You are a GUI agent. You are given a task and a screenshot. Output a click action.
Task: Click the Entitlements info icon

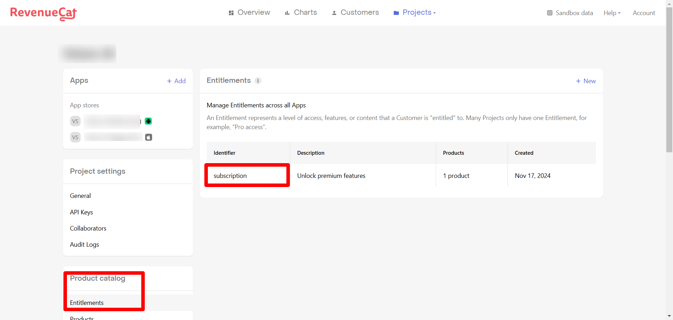tap(258, 81)
